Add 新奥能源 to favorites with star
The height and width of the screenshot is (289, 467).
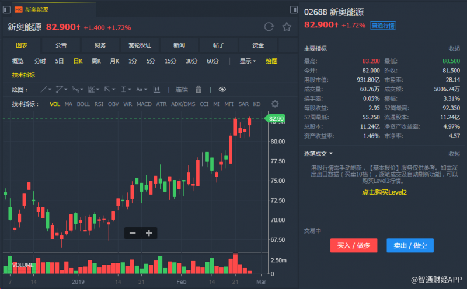coord(287,27)
